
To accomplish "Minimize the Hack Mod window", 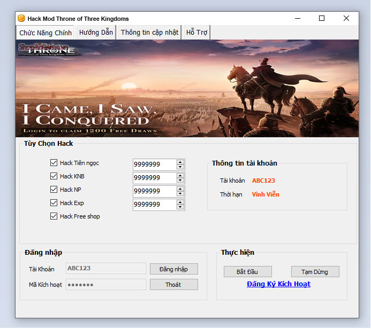I will click(x=298, y=18).
